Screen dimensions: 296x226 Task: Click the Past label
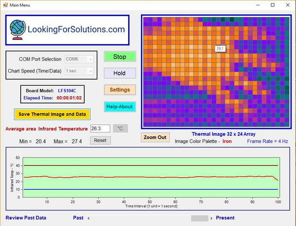tap(78, 218)
